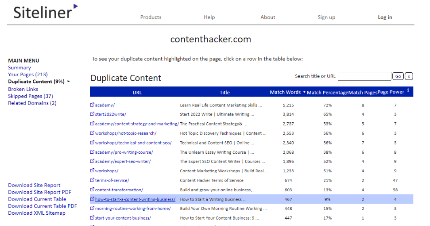The image size is (430, 226).
Task: Open academy/content-strategy-and-marketing/ link
Action: tap(137, 124)
